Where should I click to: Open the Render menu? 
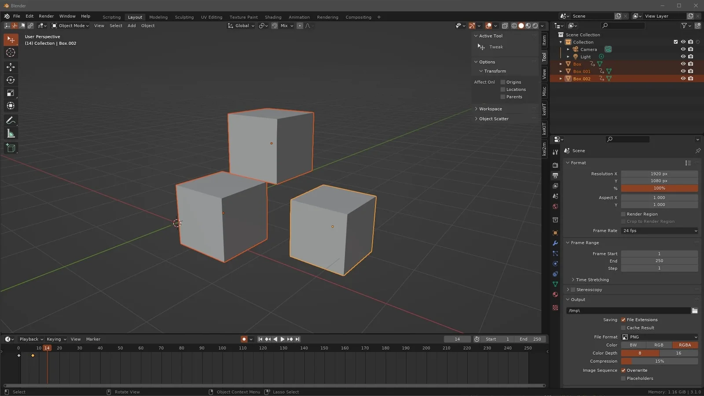[46, 16]
